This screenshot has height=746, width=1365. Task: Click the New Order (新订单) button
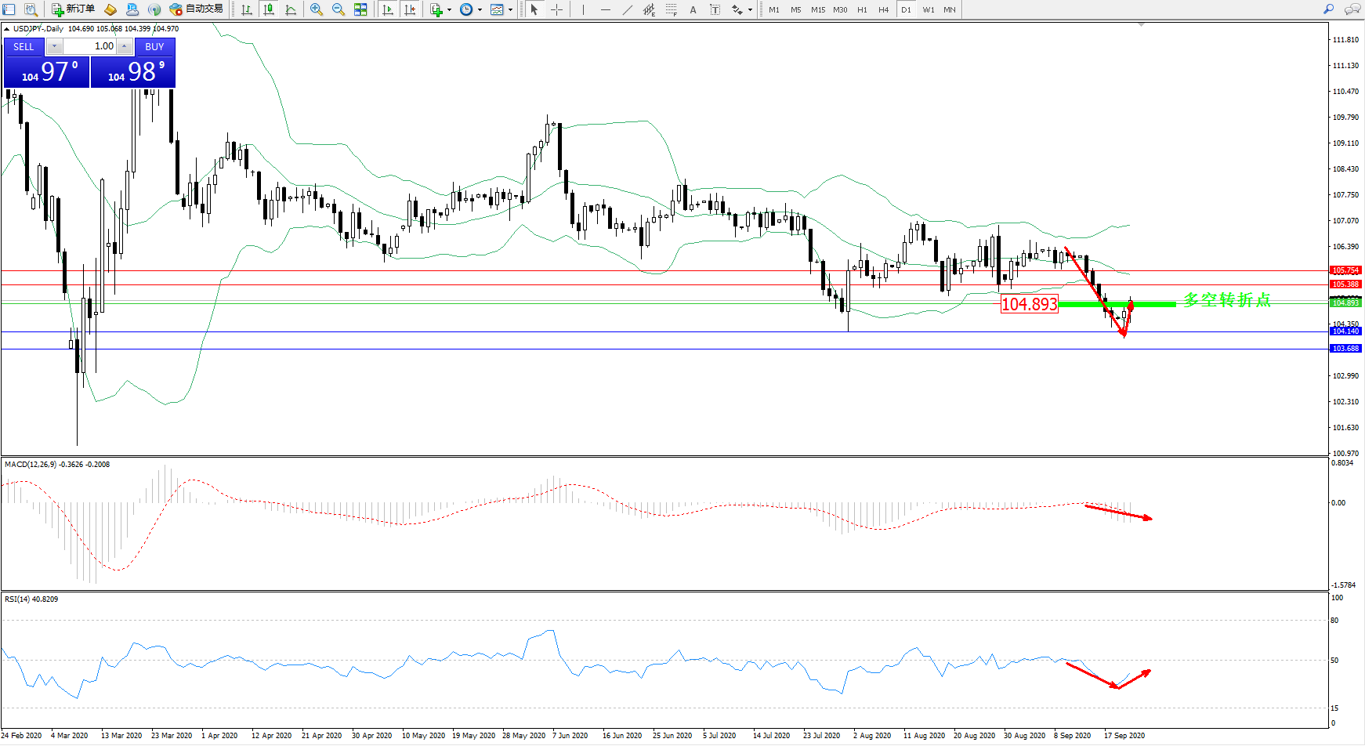74,9
